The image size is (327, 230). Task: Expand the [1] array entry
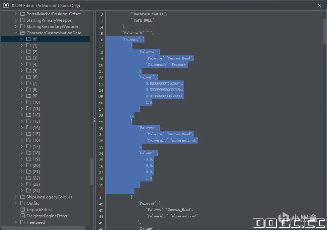pos(22,45)
